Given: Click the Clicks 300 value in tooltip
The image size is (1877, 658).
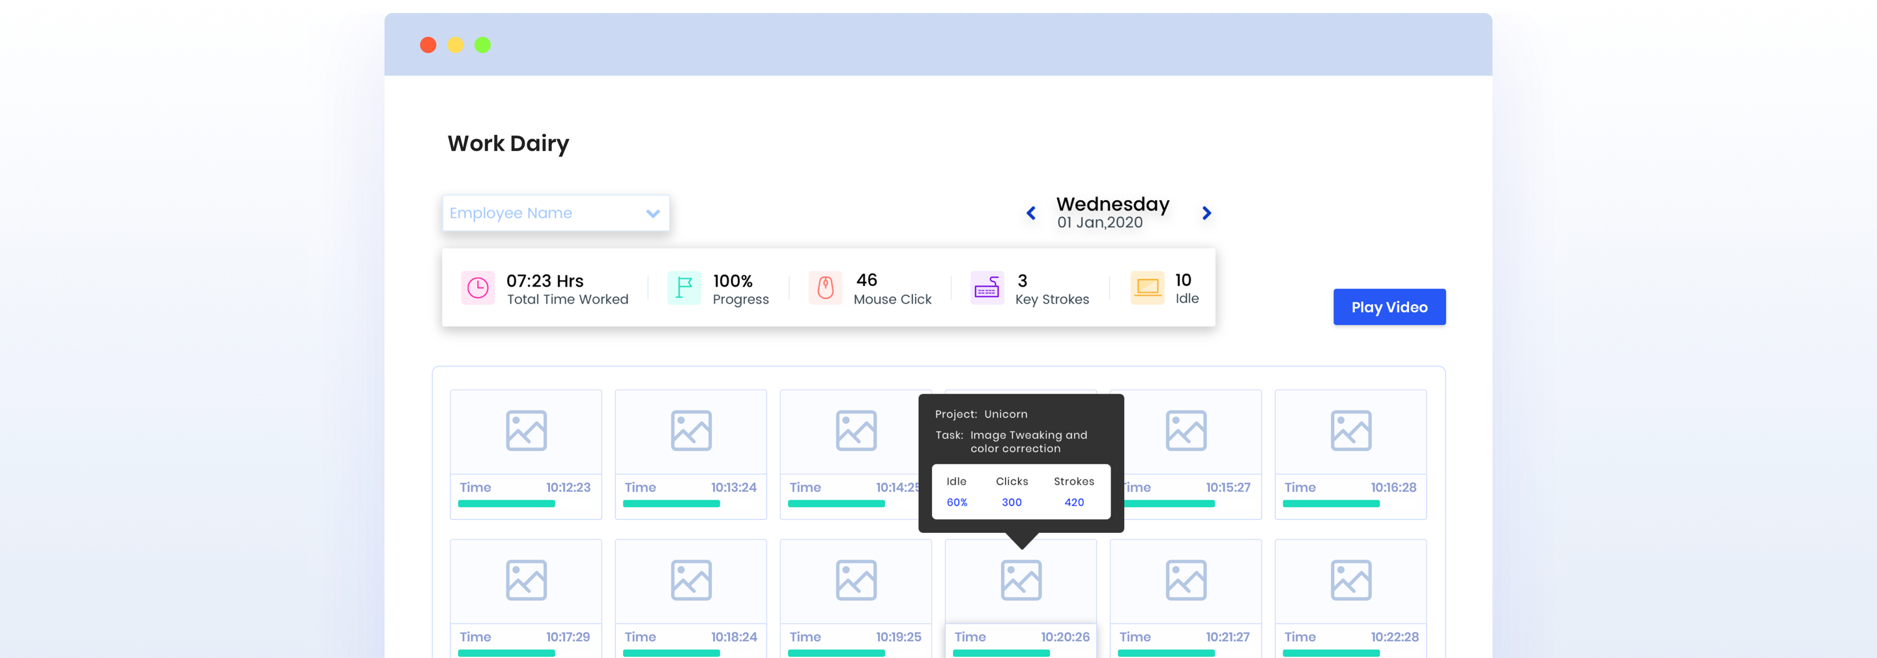Looking at the screenshot, I should (x=1011, y=502).
